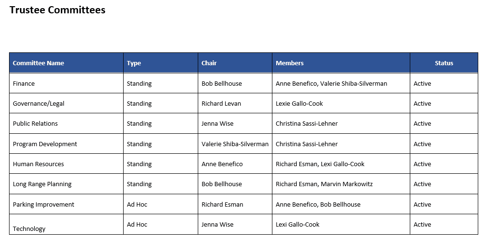
Task: Select the Long Range Planning cell
Action: (x=42, y=184)
